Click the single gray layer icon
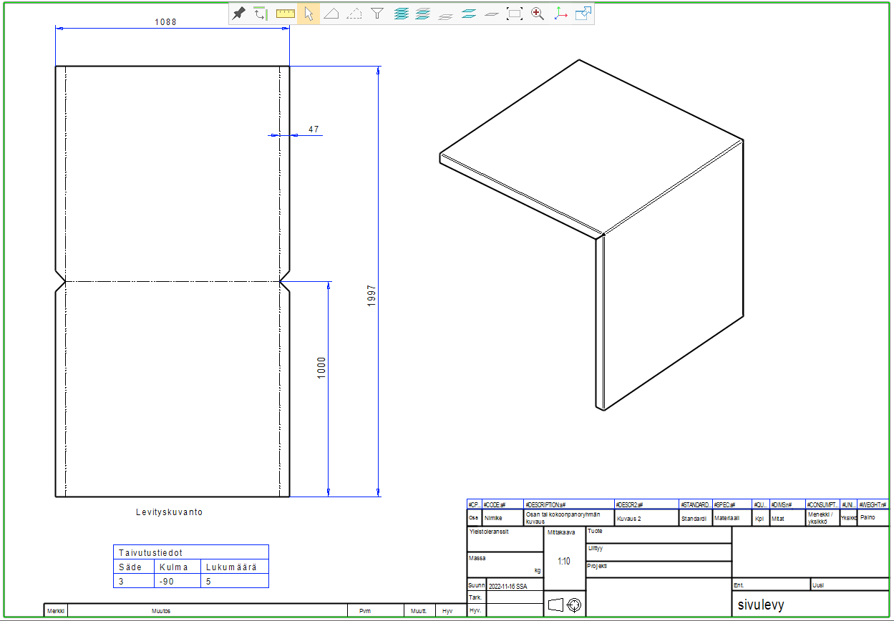Viewport: 894px width, 621px height. (x=491, y=14)
